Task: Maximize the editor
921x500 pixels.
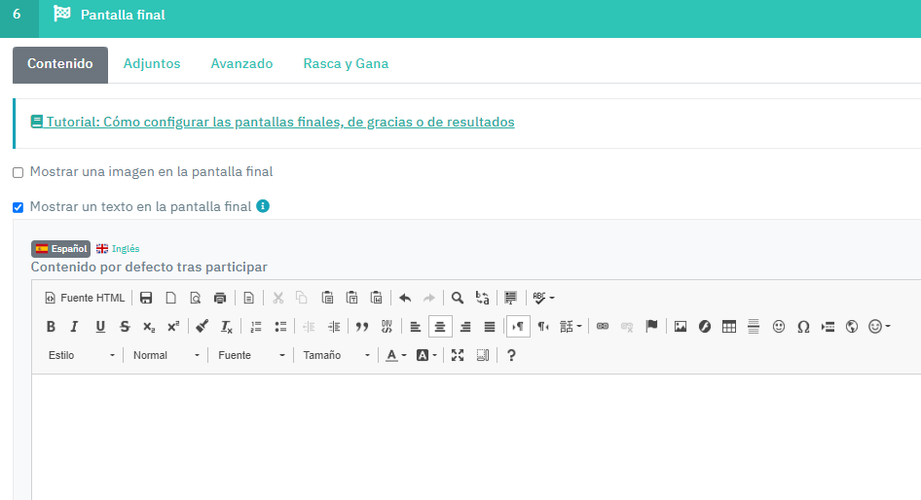Action: click(x=458, y=355)
